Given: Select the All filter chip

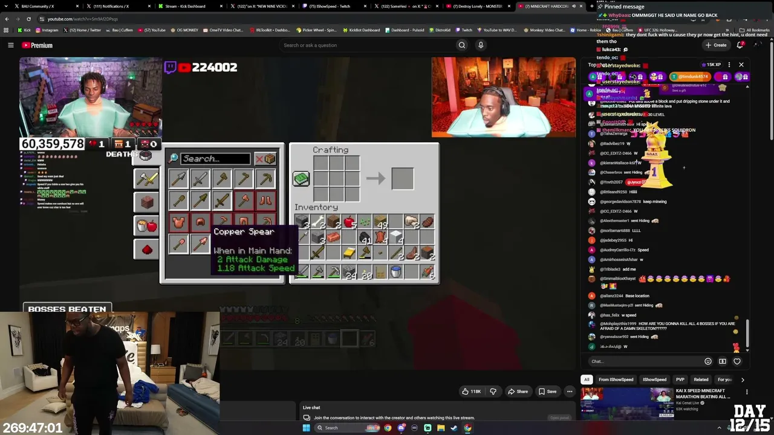Looking at the screenshot, I should click(x=587, y=379).
